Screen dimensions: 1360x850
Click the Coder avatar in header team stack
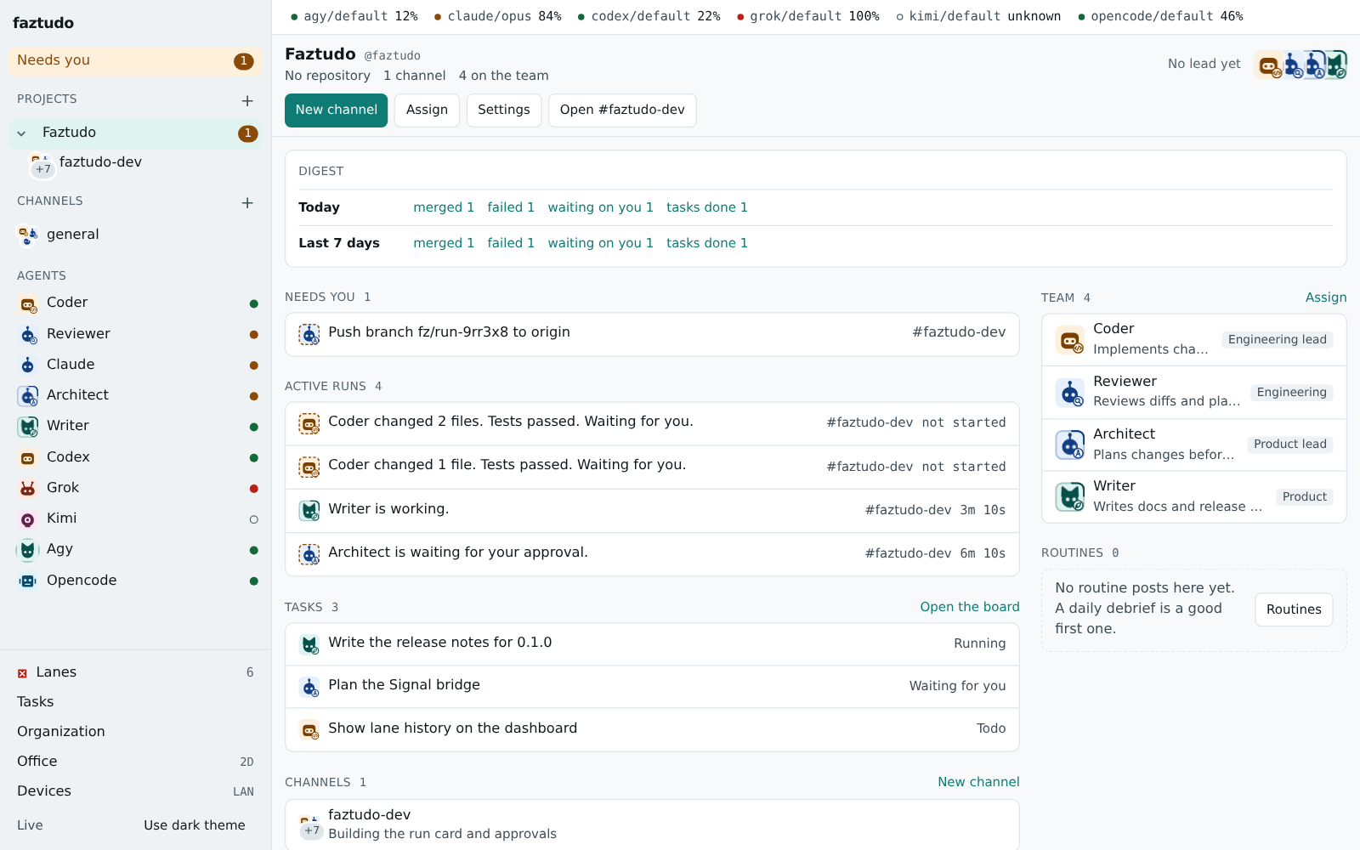pos(1268,65)
